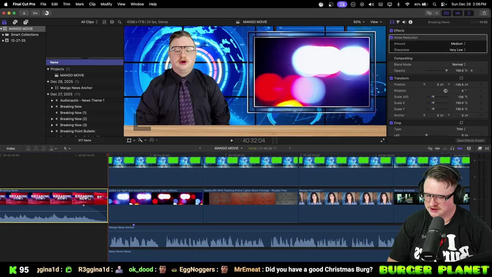Open the Clip menu
Image resolution: width=492 pixels, height=277 pixels.
click(x=92, y=4)
